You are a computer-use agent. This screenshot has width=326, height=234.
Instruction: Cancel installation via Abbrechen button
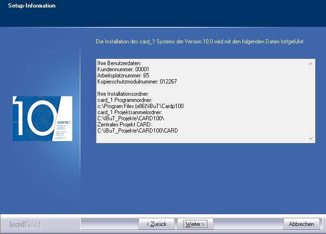click(x=301, y=224)
